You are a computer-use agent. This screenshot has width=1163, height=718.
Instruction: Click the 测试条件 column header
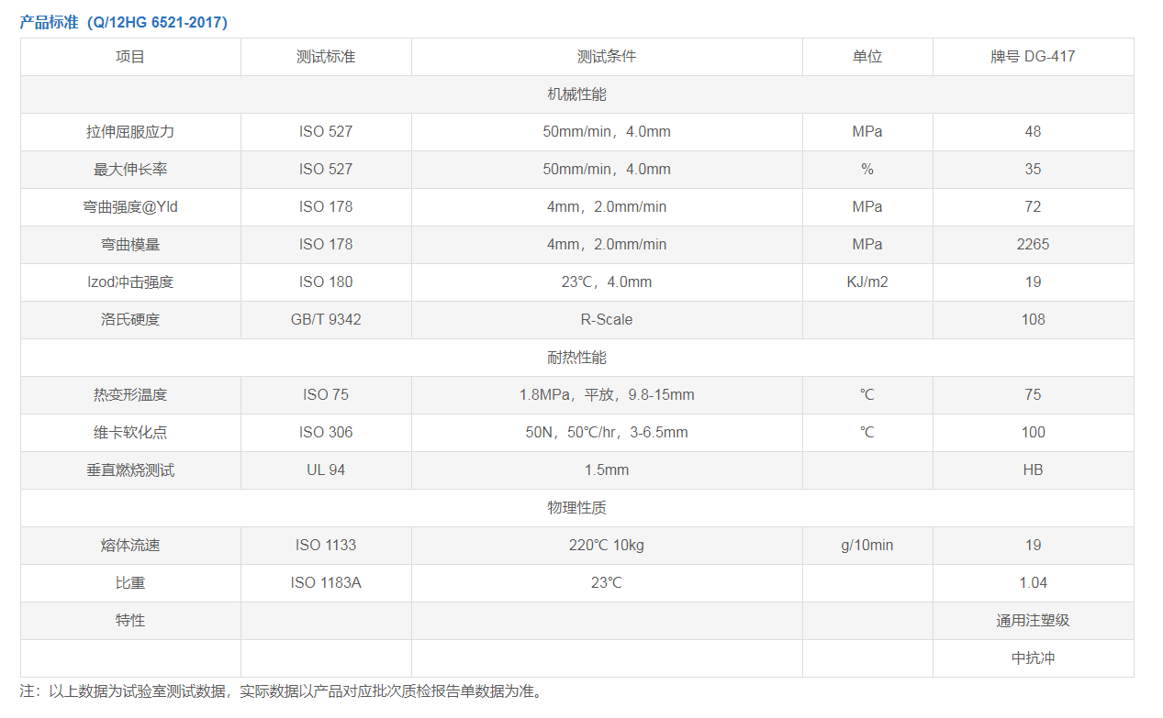(607, 57)
